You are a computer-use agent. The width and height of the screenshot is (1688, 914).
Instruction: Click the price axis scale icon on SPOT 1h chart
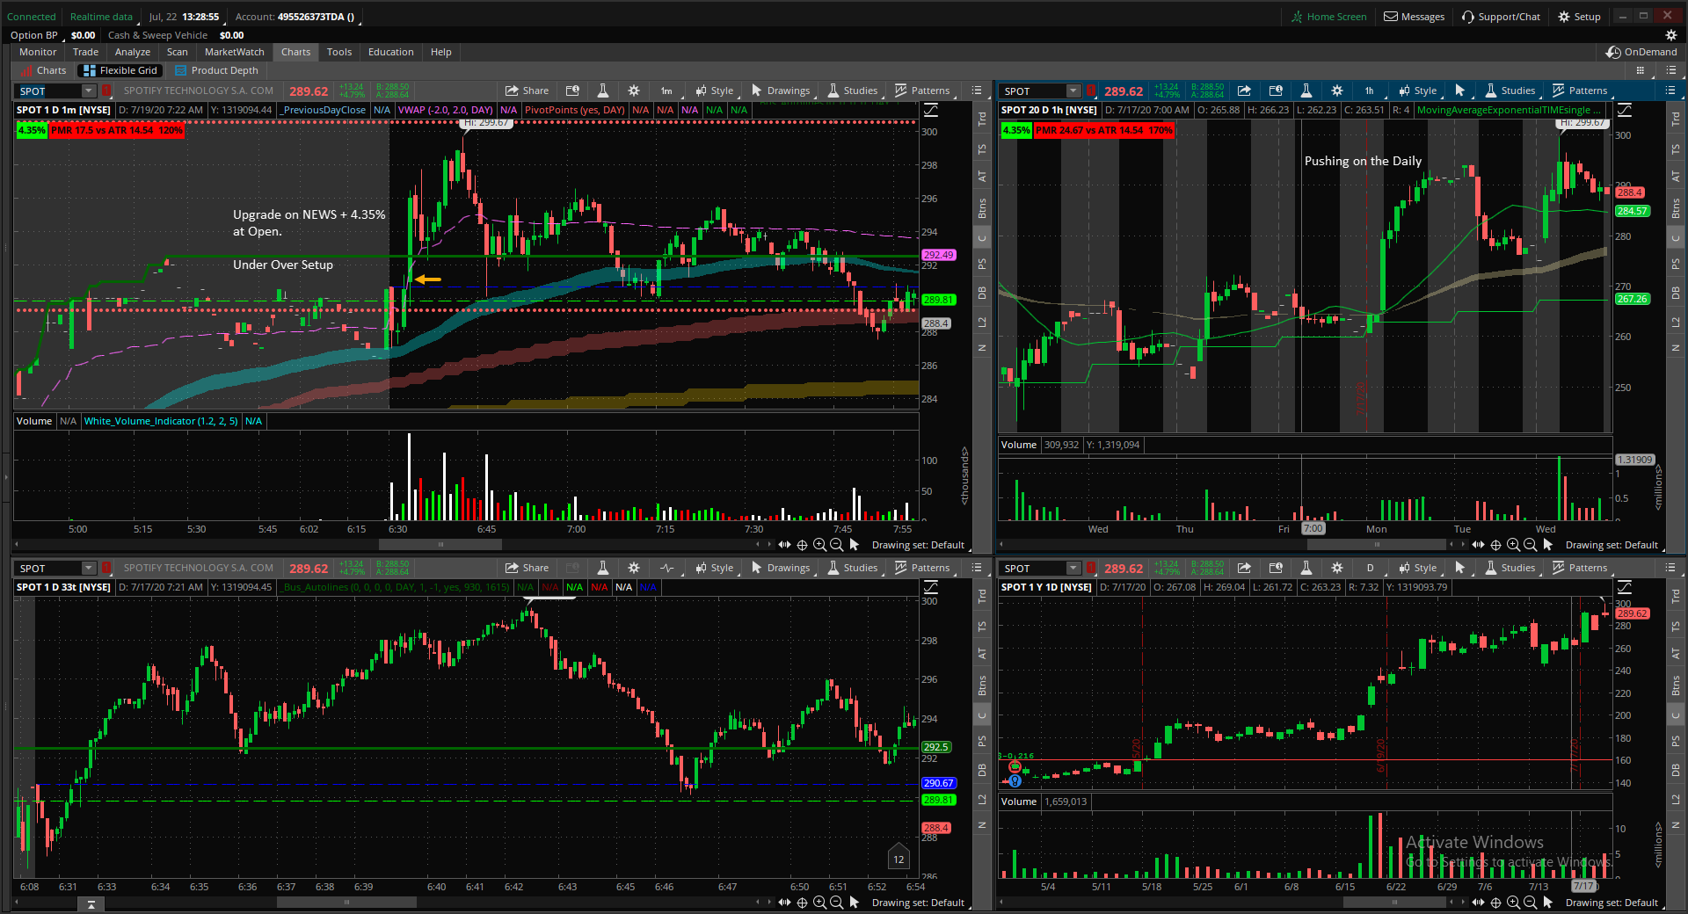point(1625,110)
